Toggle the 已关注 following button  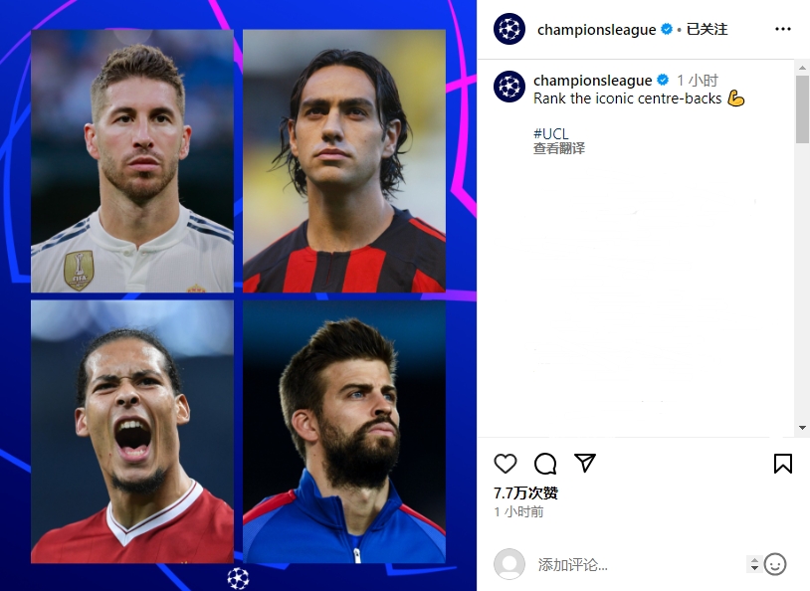(707, 29)
